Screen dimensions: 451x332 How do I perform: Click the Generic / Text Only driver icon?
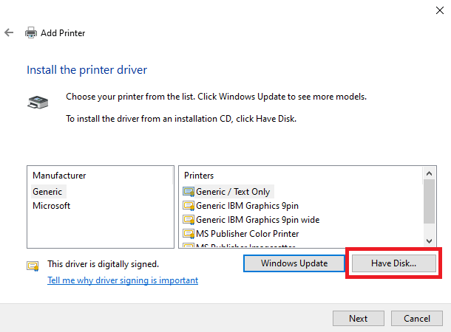(189, 192)
